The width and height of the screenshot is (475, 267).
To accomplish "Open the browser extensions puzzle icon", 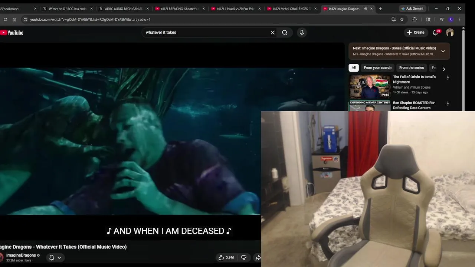I will pos(415,19).
